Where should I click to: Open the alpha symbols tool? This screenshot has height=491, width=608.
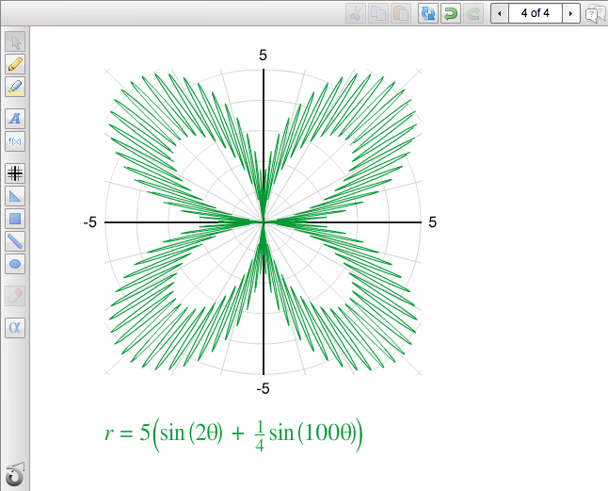(x=15, y=328)
